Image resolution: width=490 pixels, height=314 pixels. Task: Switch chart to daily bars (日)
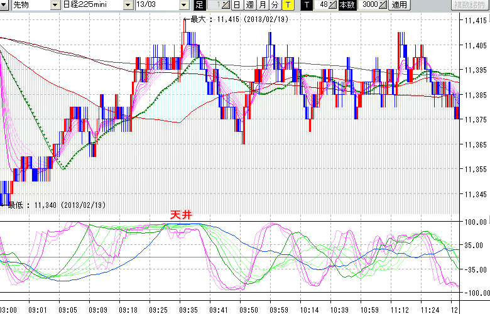tap(237, 5)
